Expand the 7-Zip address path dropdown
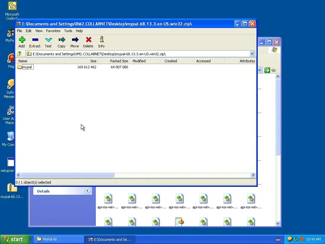325x244 pixels. pos(252,54)
